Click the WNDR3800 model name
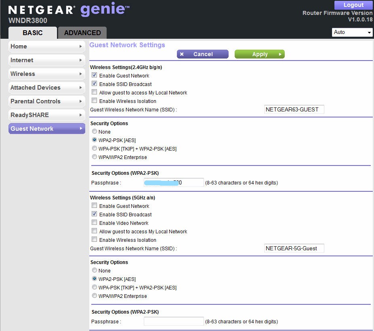The width and height of the screenshot is (374, 331). click(28, 21)
